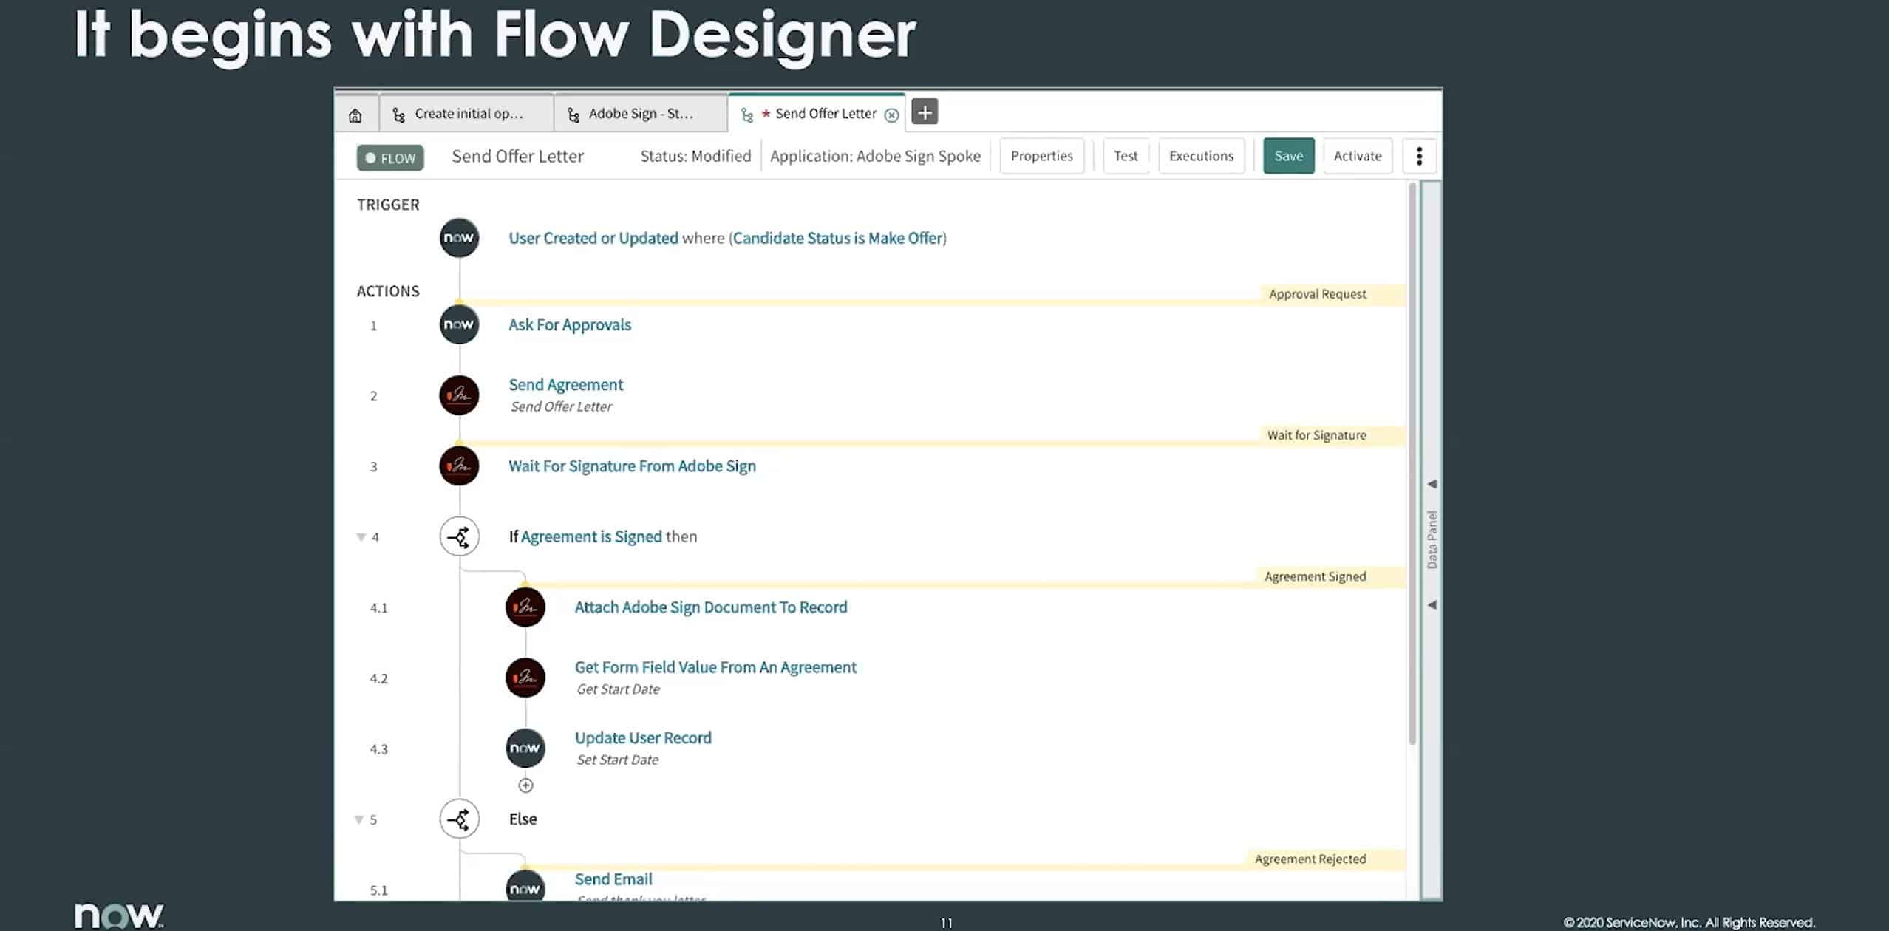Collapse step 5 Else branch
This screenshot has height=931, width=1889.
coord(359,819)
